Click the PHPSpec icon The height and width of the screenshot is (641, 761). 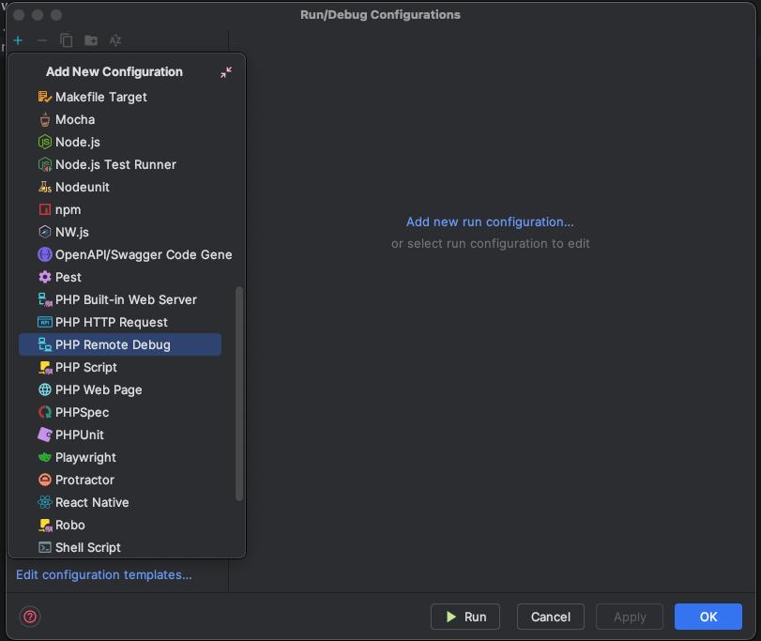(45, 412)
